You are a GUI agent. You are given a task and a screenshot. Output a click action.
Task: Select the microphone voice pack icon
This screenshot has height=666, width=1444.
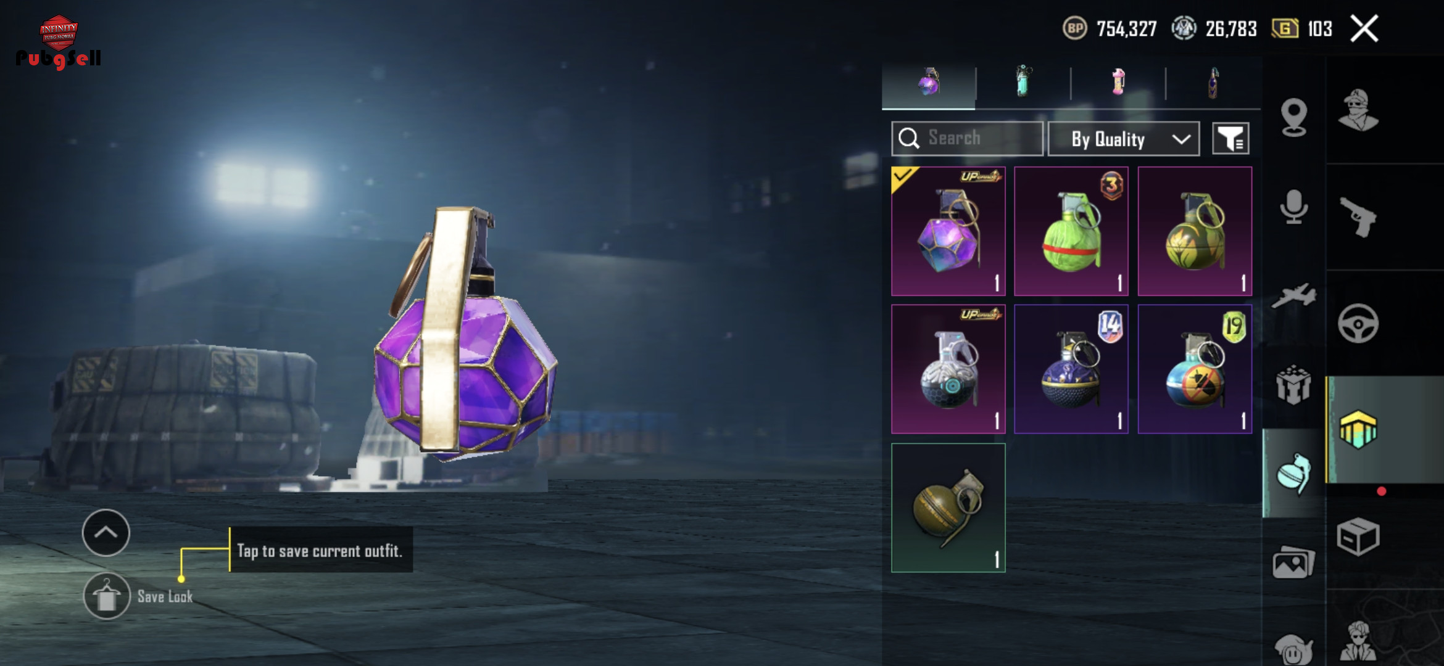click(x=1294, y=207)
